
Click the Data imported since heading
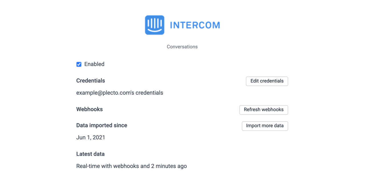(102, 125)
